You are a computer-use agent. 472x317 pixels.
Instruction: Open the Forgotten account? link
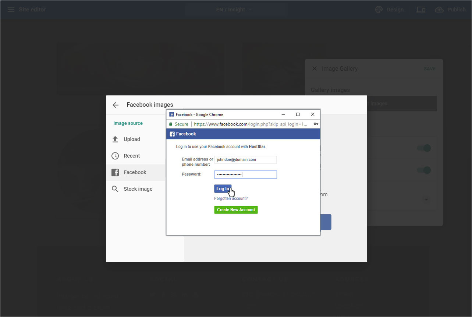(231, 198)
